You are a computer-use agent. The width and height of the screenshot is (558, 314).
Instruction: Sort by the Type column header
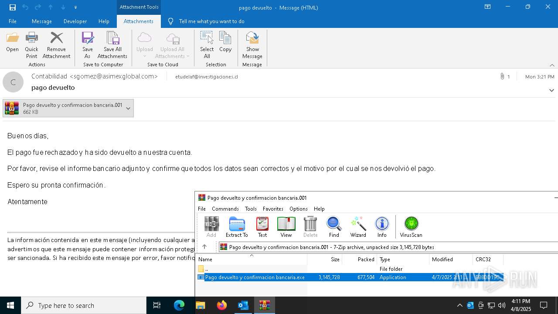tap(403, 259)
